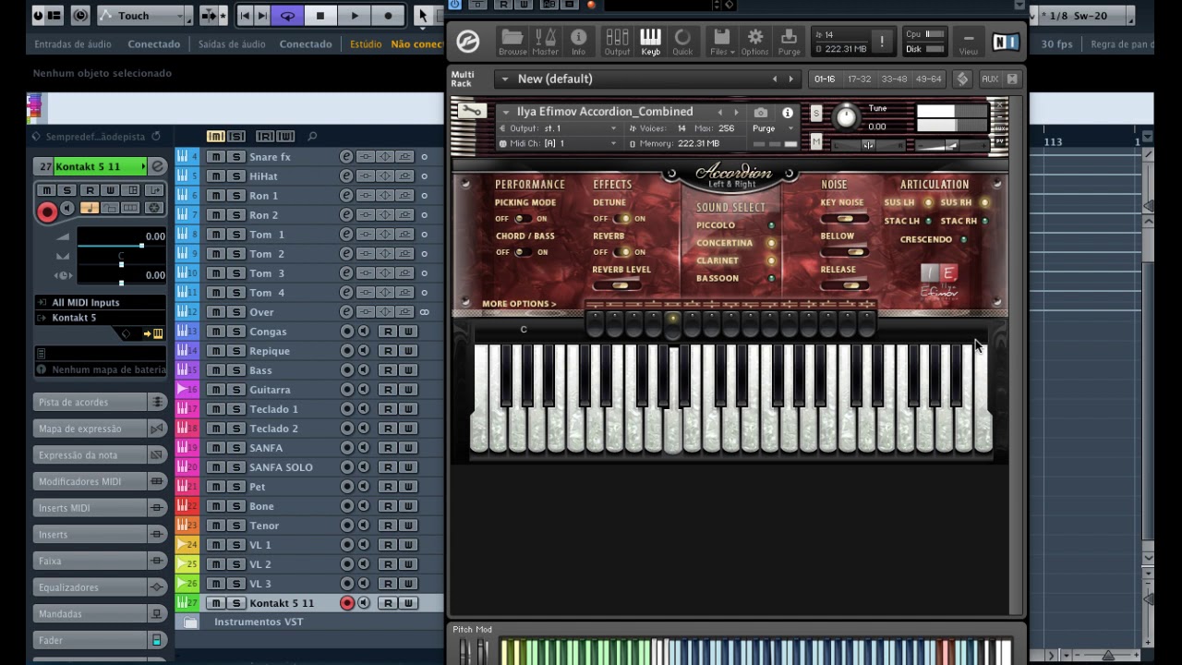
Task: Adjust the Bellow slider
Action: pos(843,252)
